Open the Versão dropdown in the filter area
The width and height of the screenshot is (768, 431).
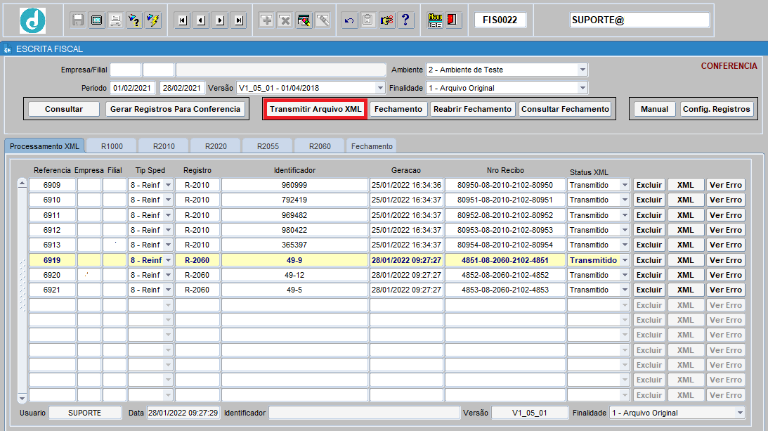pos(380,88)
